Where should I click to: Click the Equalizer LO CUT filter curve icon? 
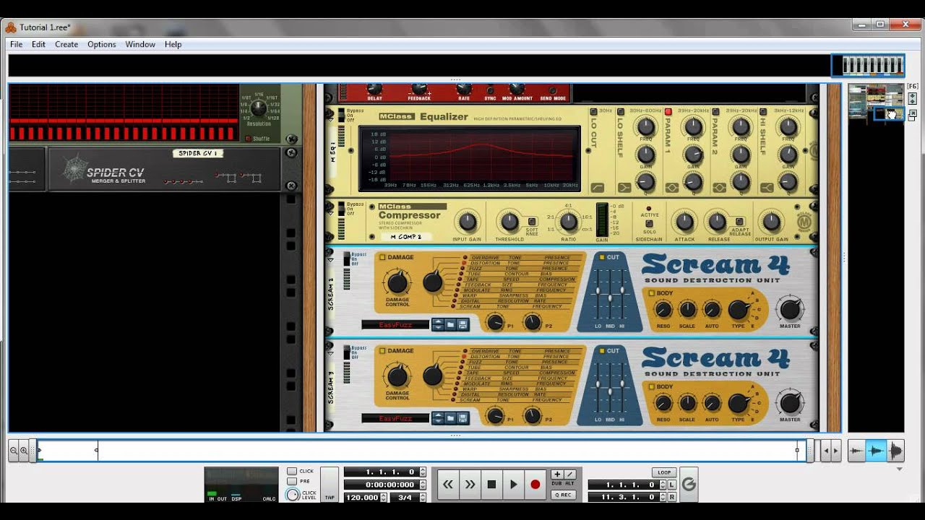pos(597,188)
